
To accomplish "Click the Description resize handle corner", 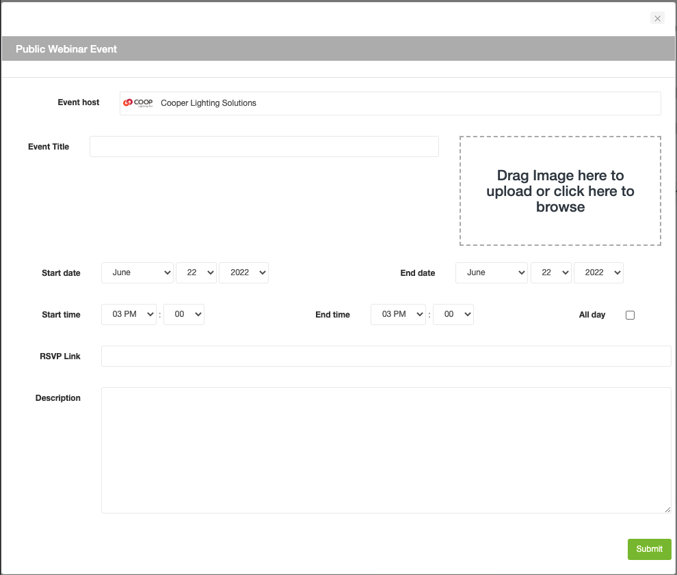I will 667,509.
